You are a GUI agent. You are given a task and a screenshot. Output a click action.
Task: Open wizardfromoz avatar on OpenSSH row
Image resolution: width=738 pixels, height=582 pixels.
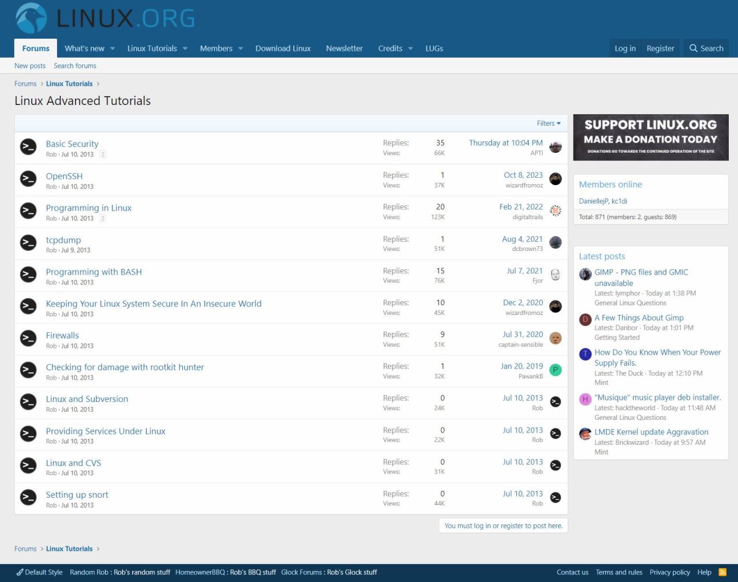tap(556, 179)
